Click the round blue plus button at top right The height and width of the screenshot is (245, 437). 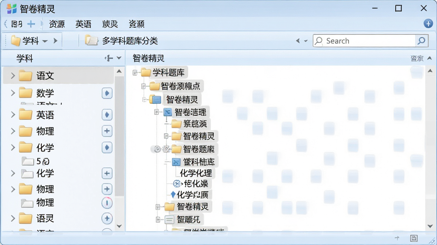point(428,24)
